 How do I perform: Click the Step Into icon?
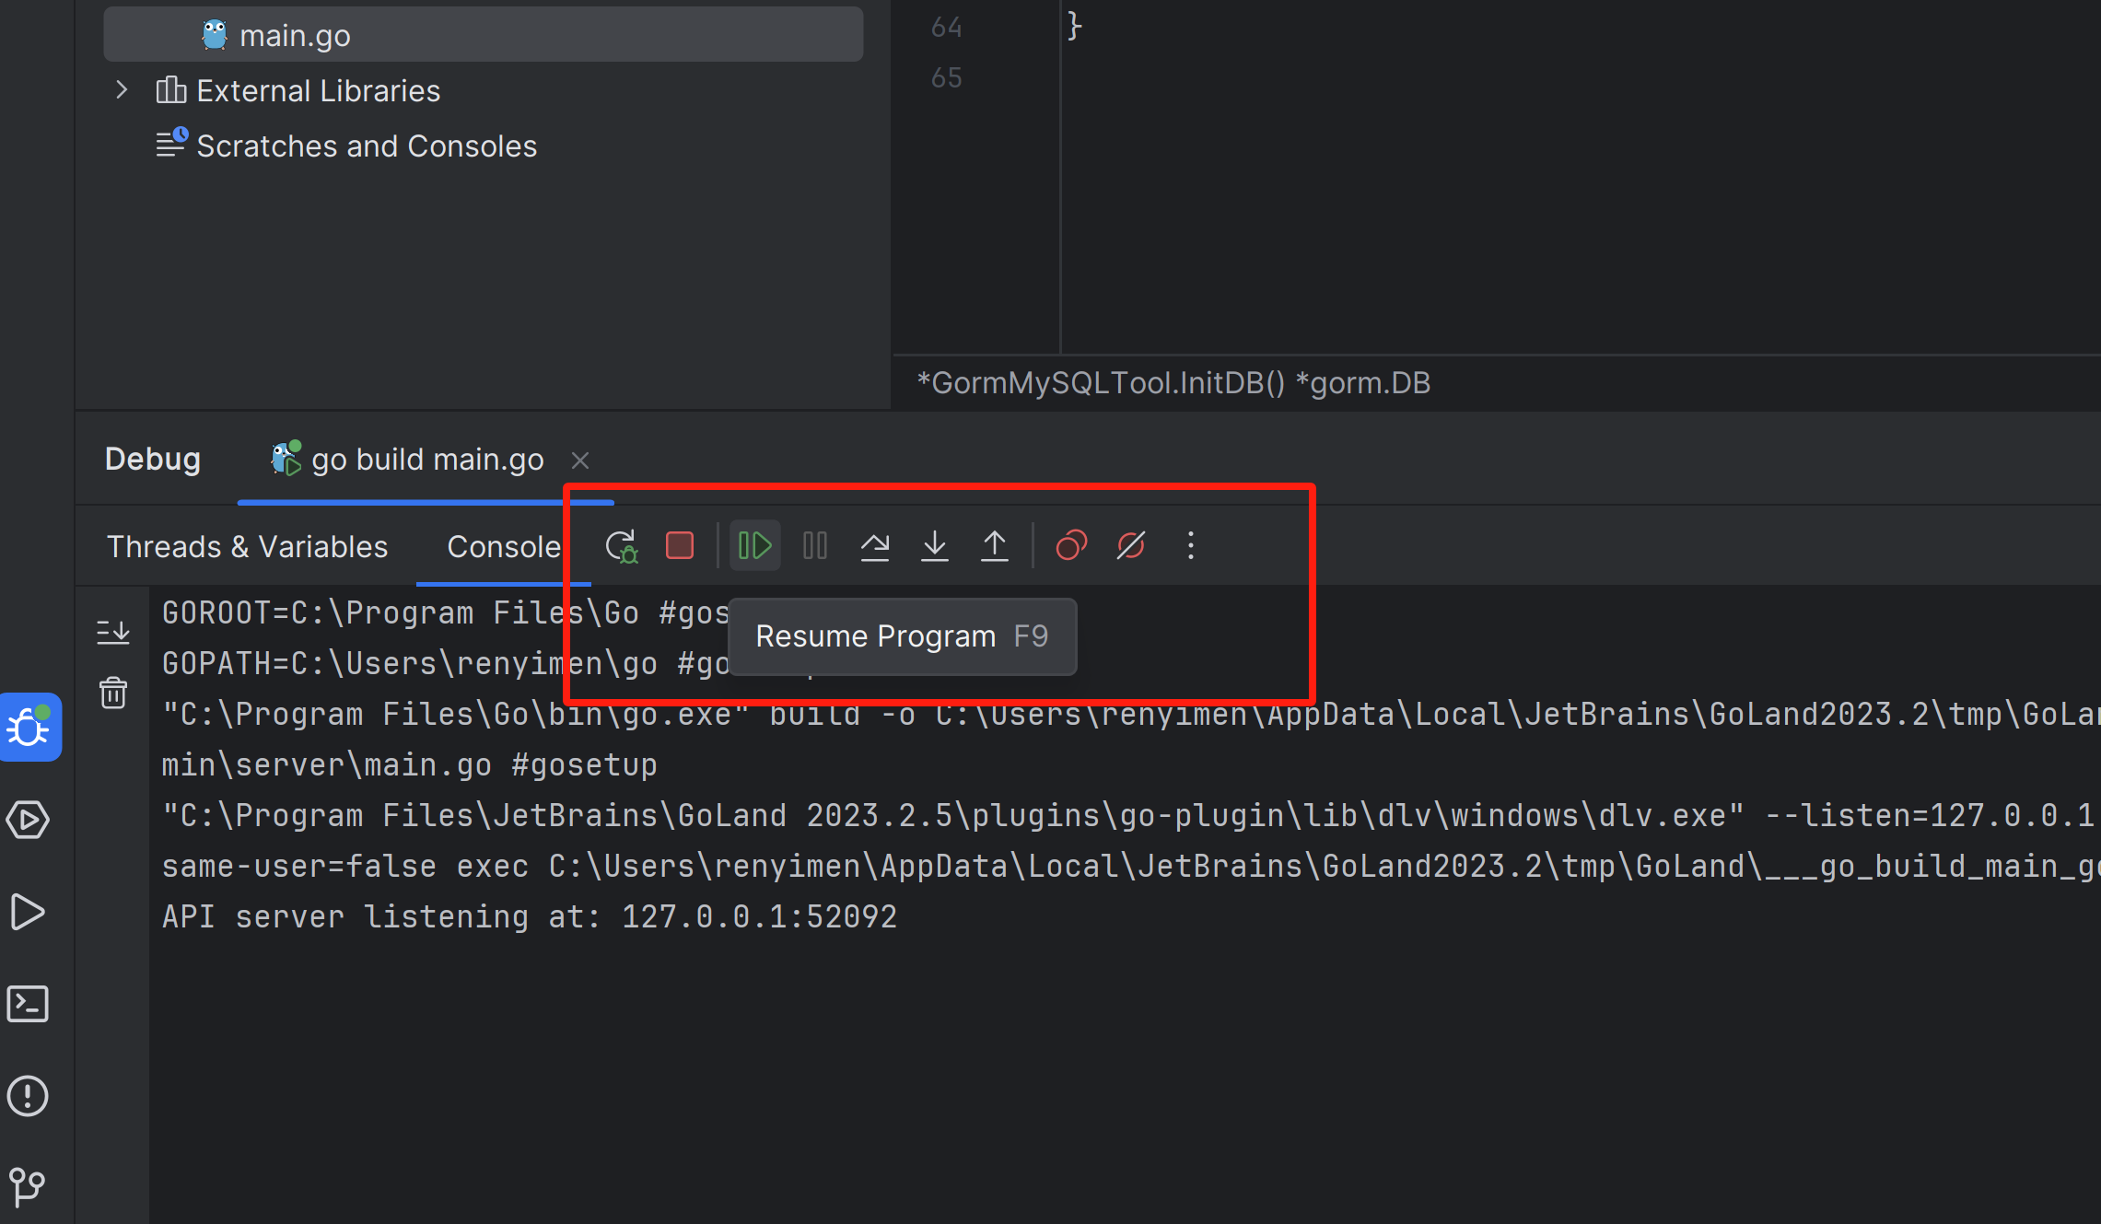click(x=936, y=545)
